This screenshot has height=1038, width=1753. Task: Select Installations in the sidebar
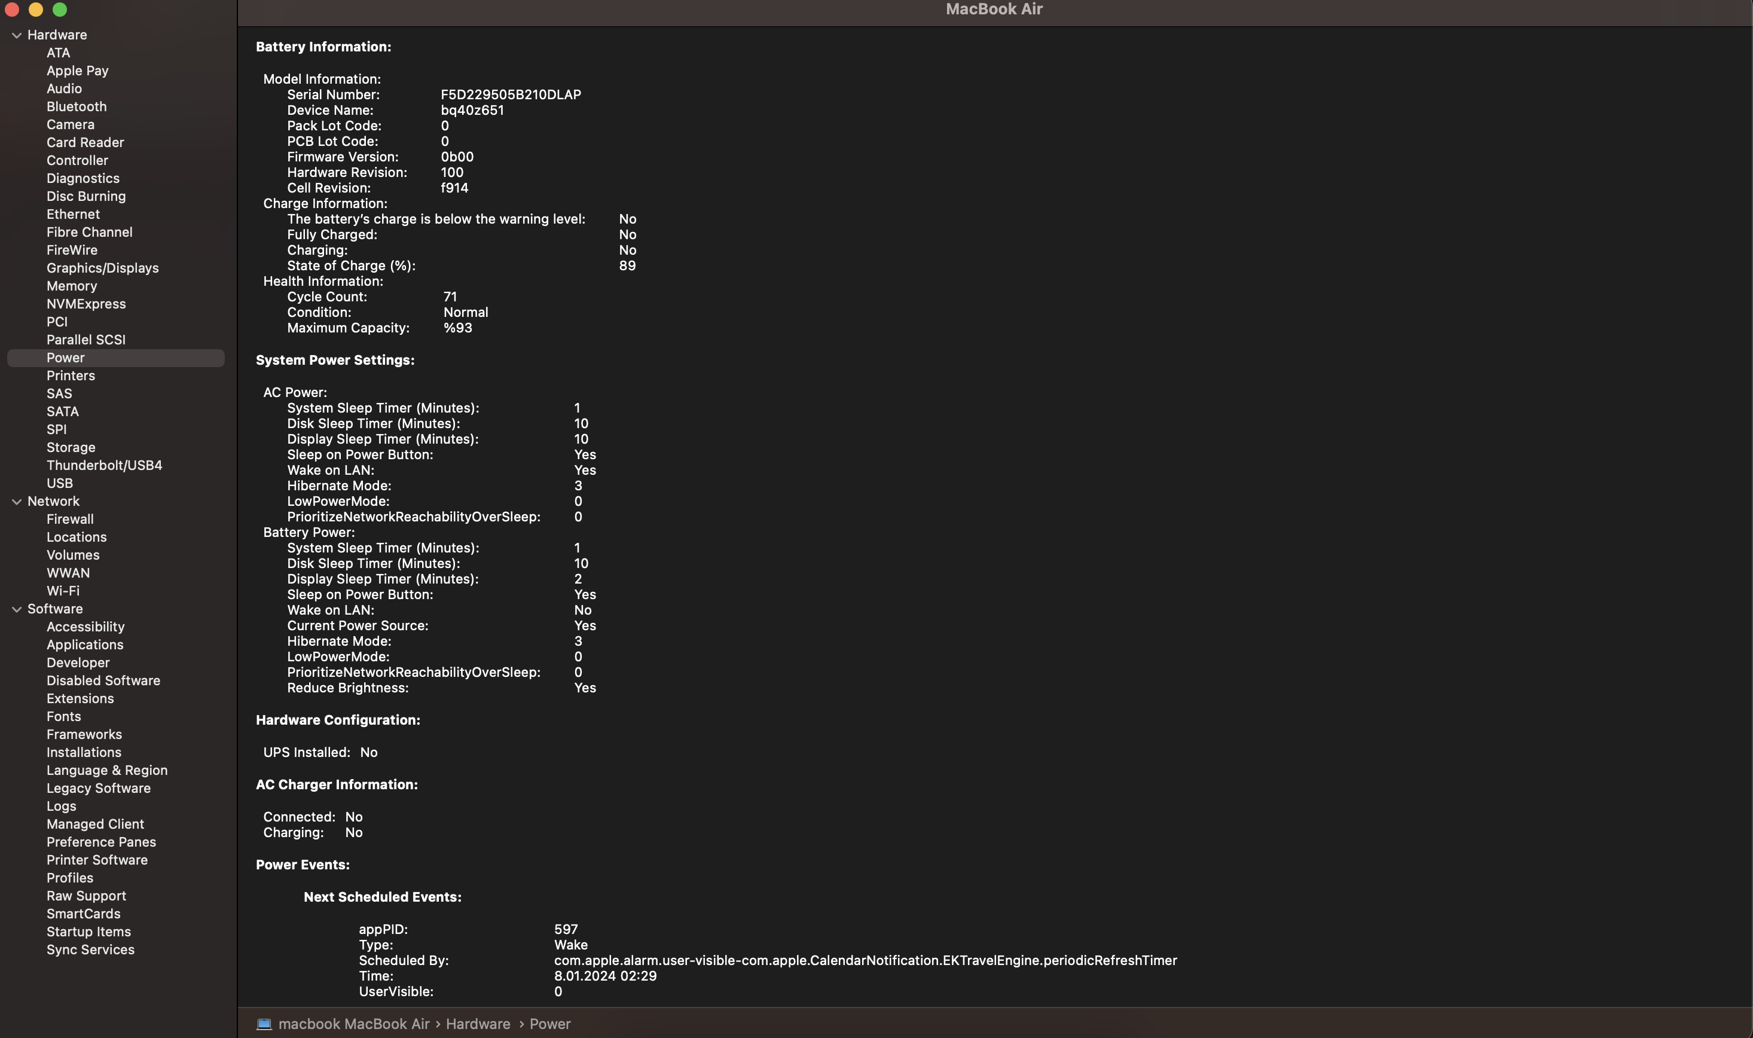[84, 753]
